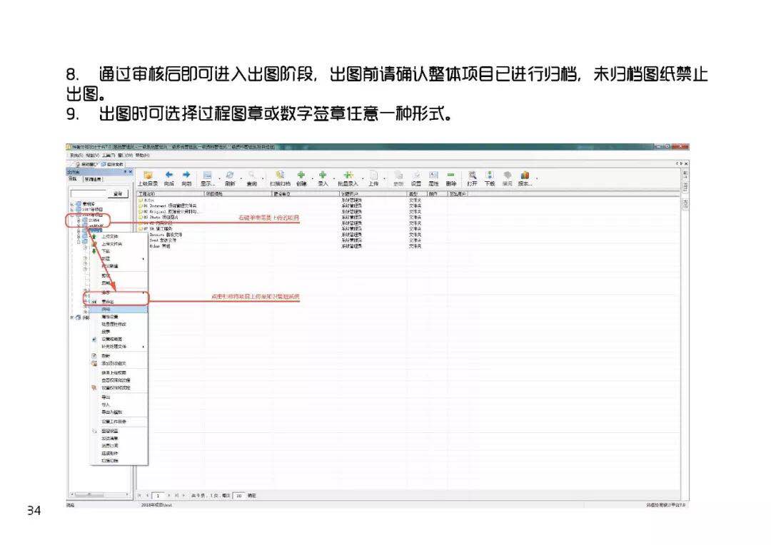Go forward with the 向前 arrow icon
Screen dimensions: 771x545
tap(186, 175)
